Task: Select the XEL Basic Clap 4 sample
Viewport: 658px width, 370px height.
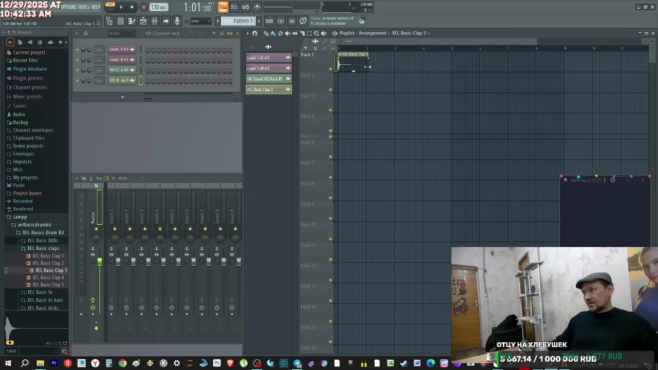Action: [48, 277]
